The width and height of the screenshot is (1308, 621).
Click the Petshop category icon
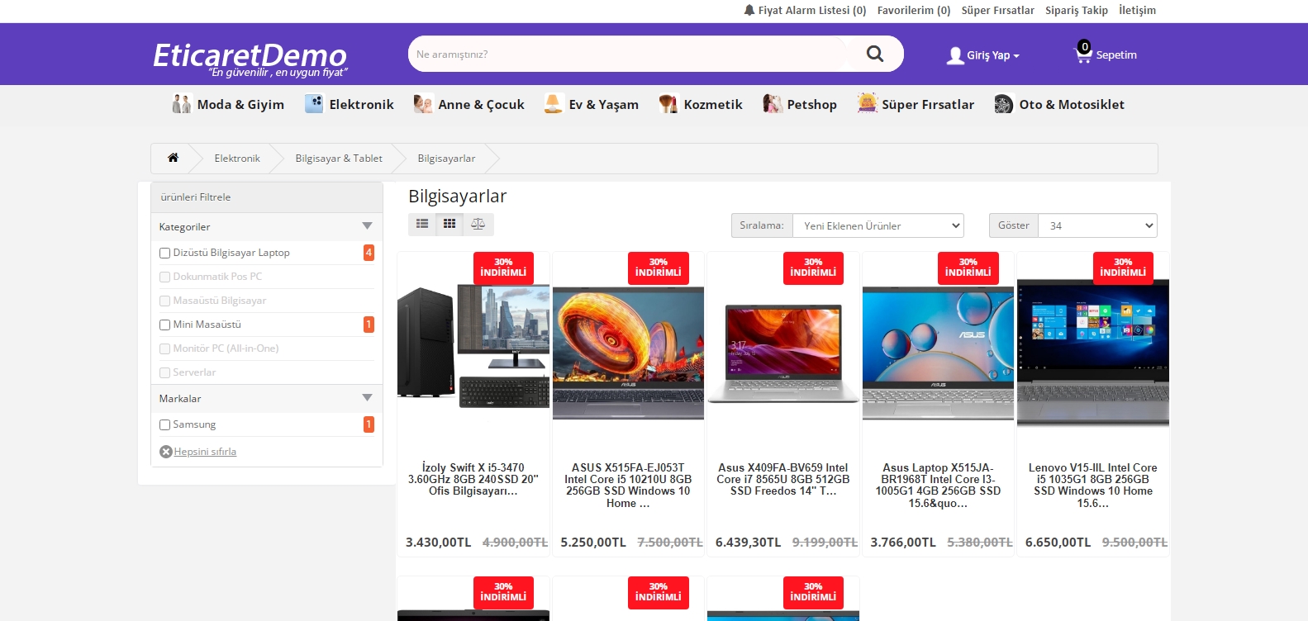(x=773, y=104)
